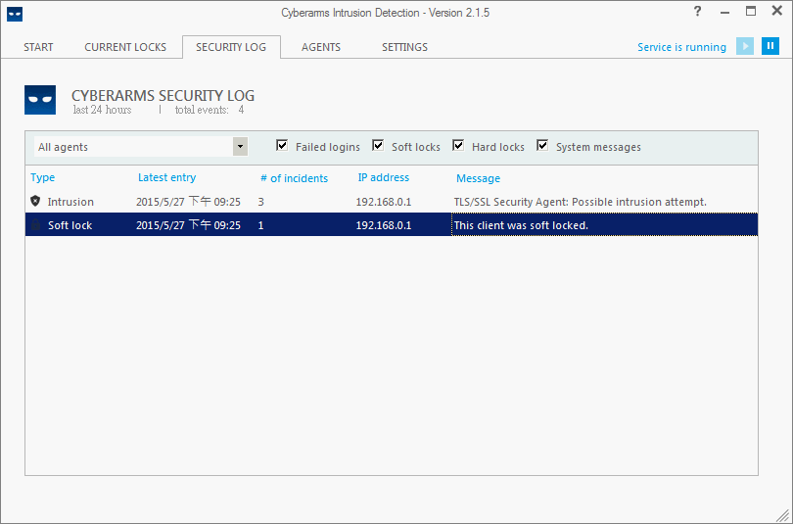Start the service with the play button

click(745, 46)
